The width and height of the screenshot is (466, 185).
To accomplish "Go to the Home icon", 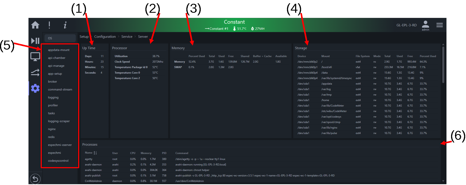I will pos(35,25).
